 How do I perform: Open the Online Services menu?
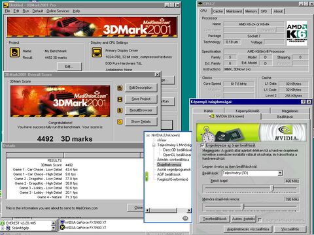click(x=58, y=11)
